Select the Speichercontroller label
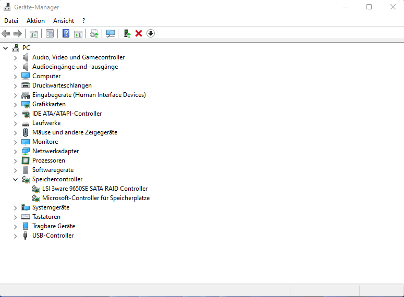 click(x=57, y=179)
